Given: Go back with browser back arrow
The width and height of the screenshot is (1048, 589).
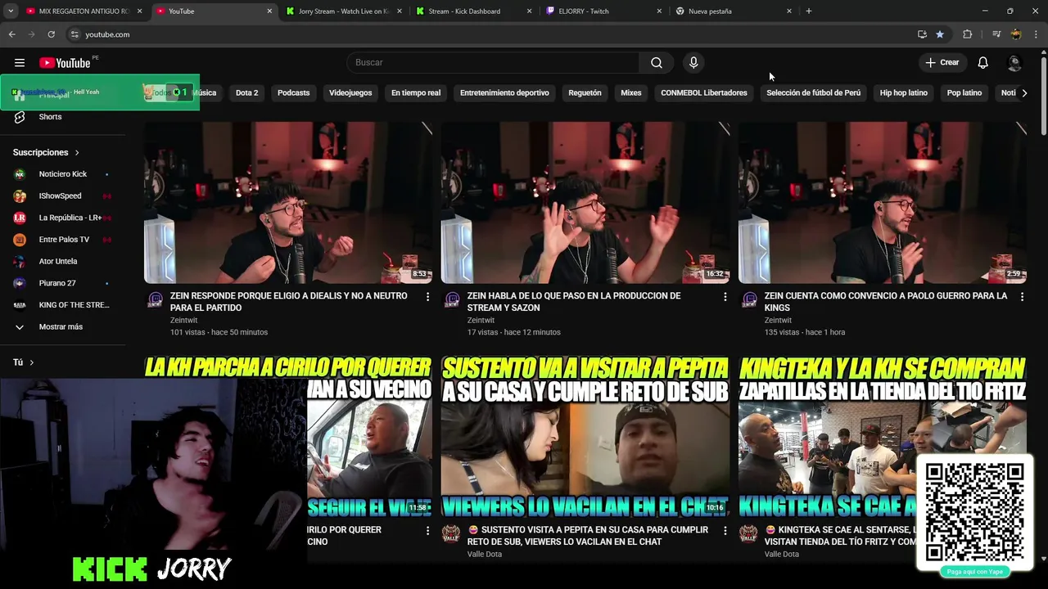Looking at the screenshot, I should click(x=11, y=34).
